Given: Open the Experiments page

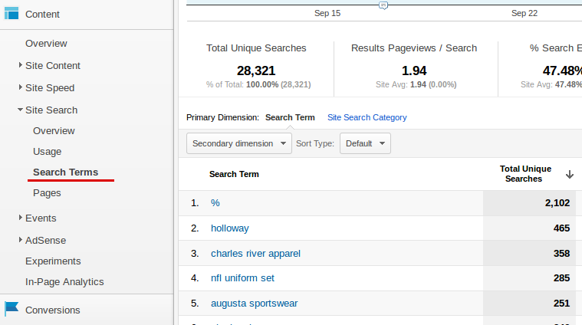Looking at the screenshot, I should point(53,261).
